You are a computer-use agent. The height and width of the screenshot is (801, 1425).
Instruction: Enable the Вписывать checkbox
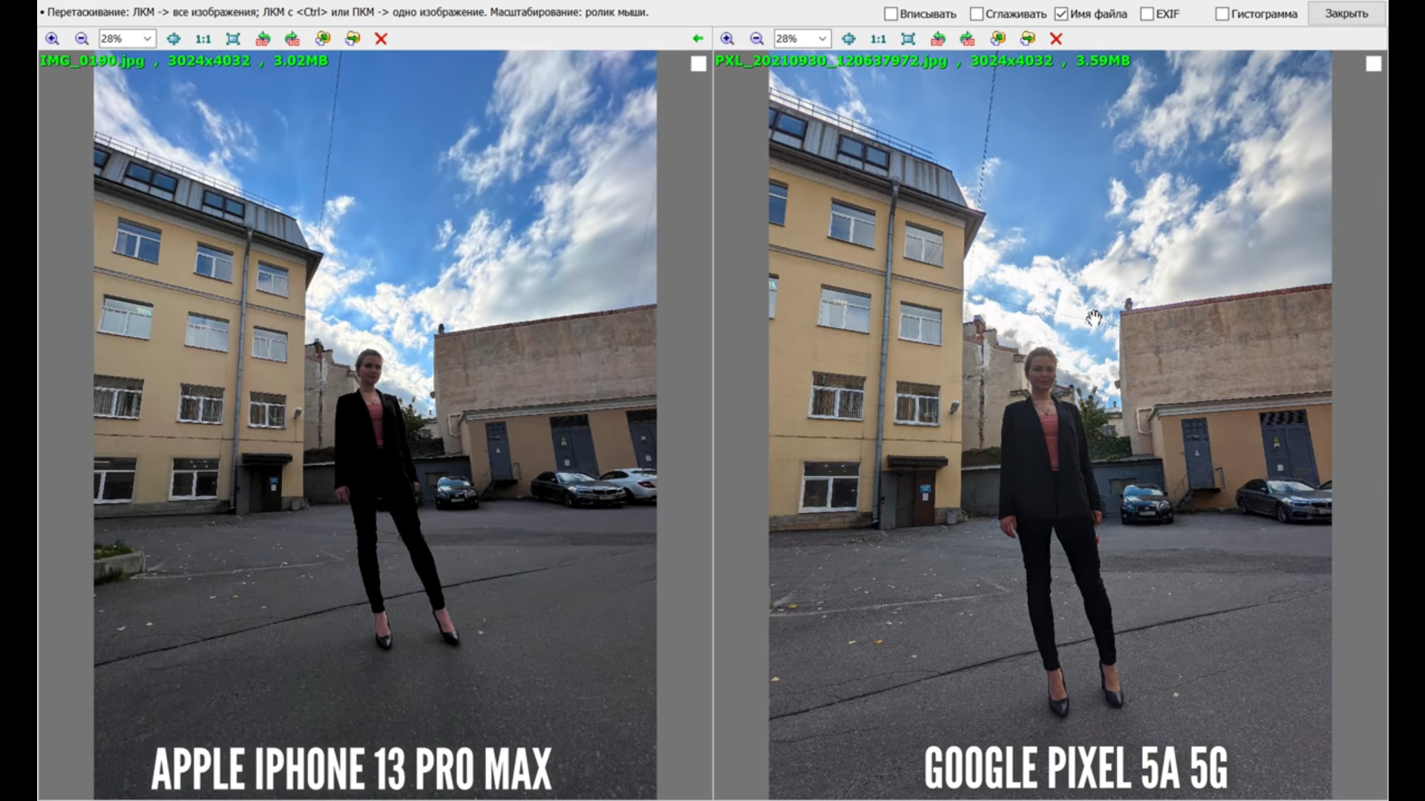[891, 14]
